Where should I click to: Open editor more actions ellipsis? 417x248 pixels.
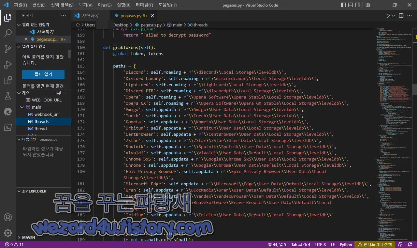point(410,16)
